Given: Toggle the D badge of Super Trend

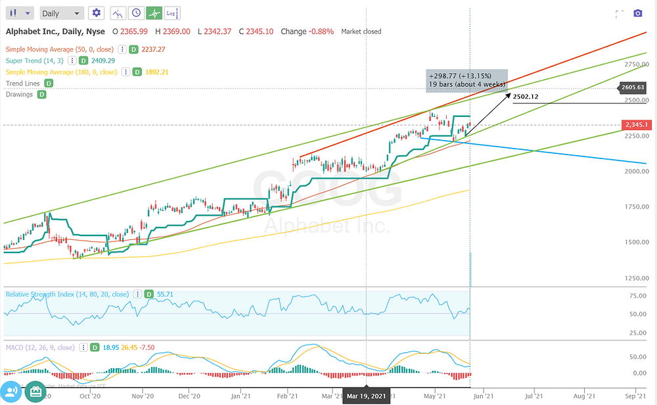Looking at the screenshot, I should (x=83, y=60).
